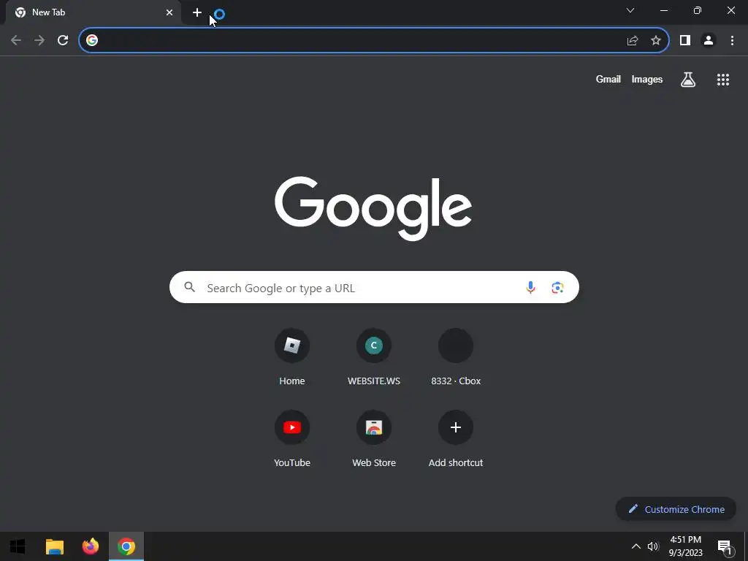Screen dimensions: 748x561
Task: Open a new tab with the plus button
Action: click(197, 12)
